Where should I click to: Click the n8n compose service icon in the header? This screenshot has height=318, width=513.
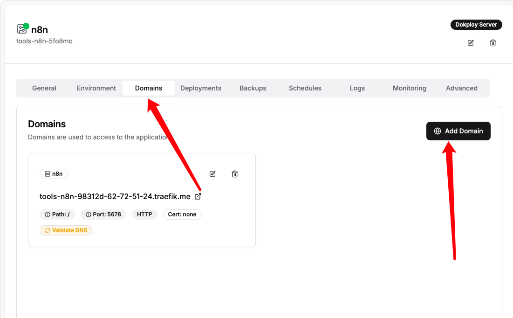(x=22, y=29)
